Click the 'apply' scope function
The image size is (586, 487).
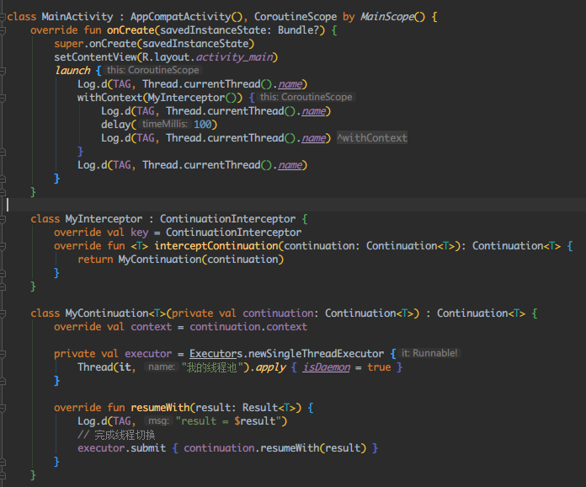pyautogui.click(x=270, y=367)
